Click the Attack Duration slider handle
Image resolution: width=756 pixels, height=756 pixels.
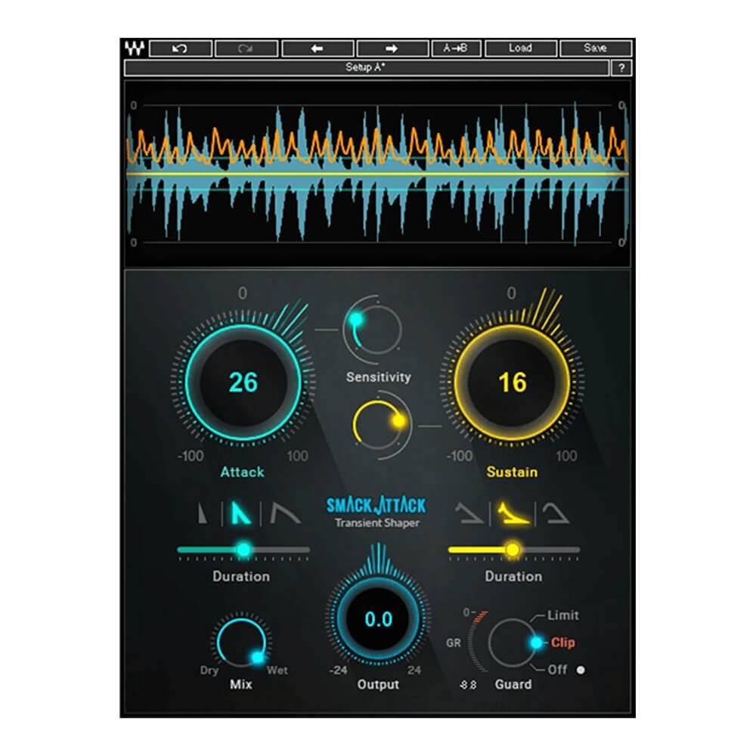tap(244, 549)
